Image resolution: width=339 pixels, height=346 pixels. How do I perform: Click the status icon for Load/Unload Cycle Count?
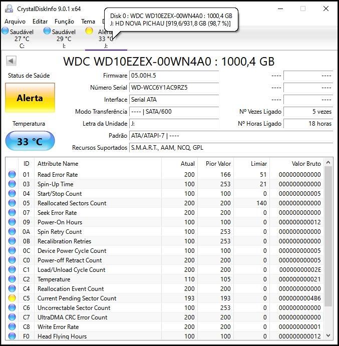[12, 269]
